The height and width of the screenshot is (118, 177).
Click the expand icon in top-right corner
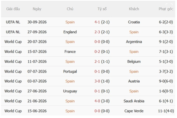point(169,6)
